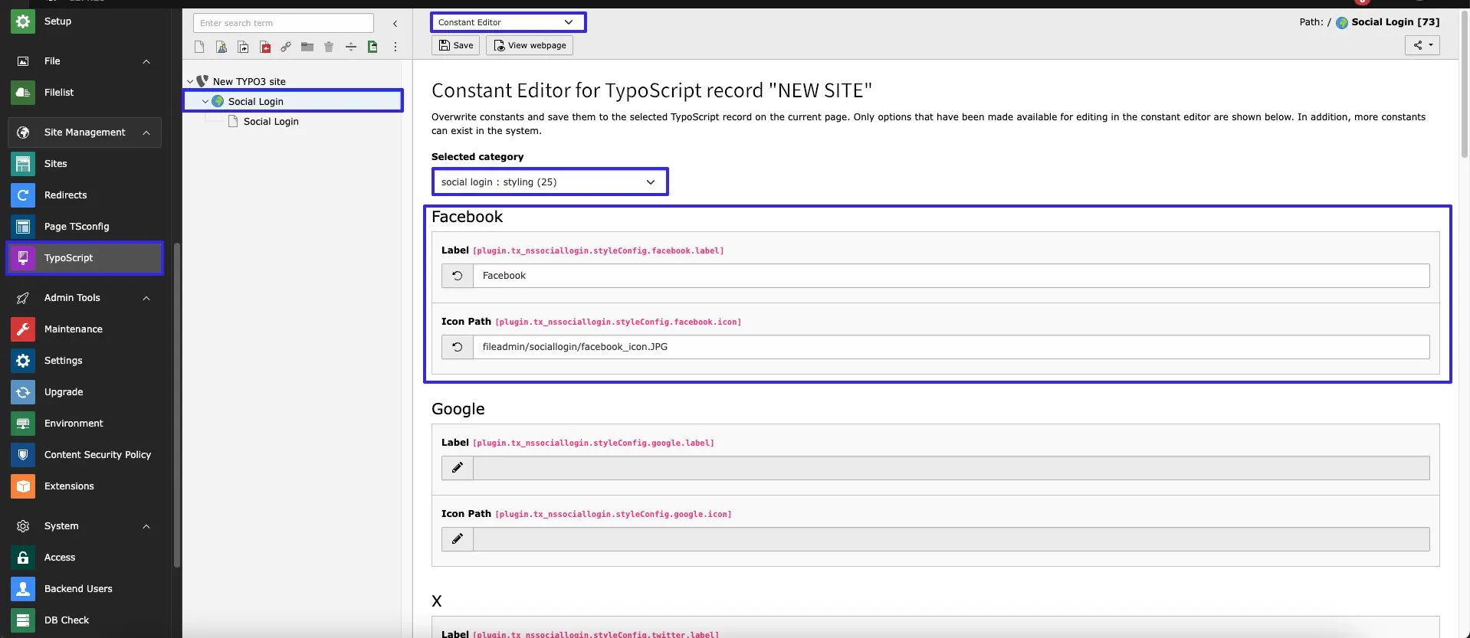The height and width of the screenshot is (638, 1470).
Task: Click the Page TSconfig module icon
Action: pos(23,227)
